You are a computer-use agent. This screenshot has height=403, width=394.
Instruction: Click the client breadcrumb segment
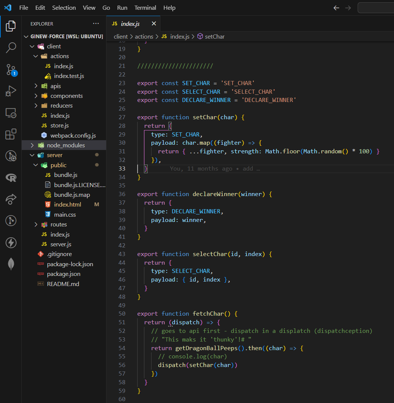121,37
